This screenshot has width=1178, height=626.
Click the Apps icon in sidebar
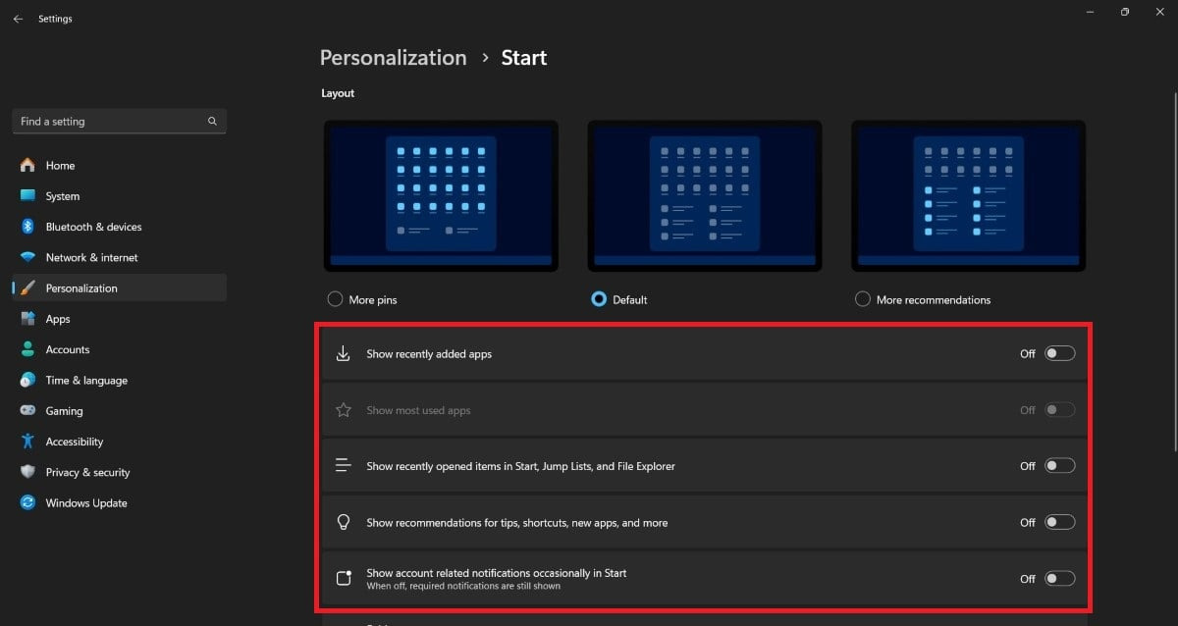click(x=27, y=319)
